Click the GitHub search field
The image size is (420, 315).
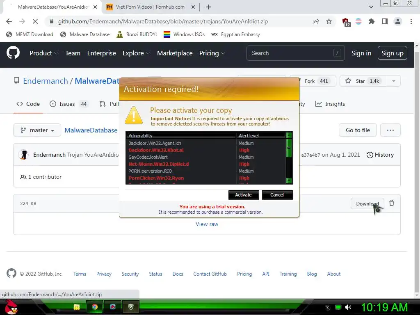tap(295, 53)
